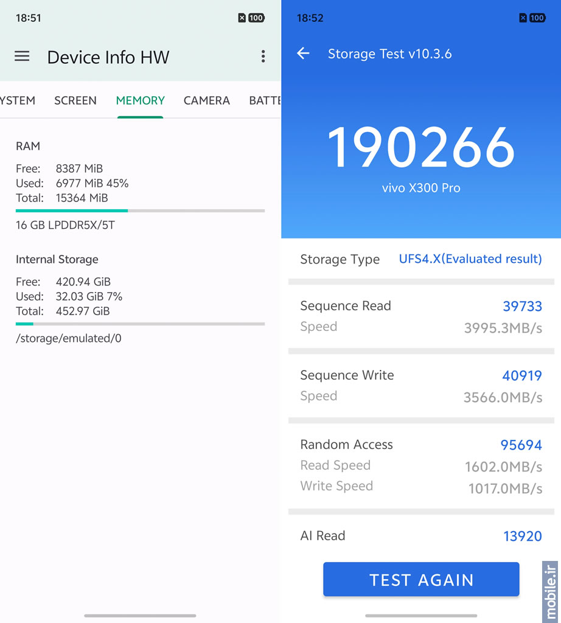Tap the total score 190266
The height and width of the screenshot is (623, 561).
[x=420, y=147]
